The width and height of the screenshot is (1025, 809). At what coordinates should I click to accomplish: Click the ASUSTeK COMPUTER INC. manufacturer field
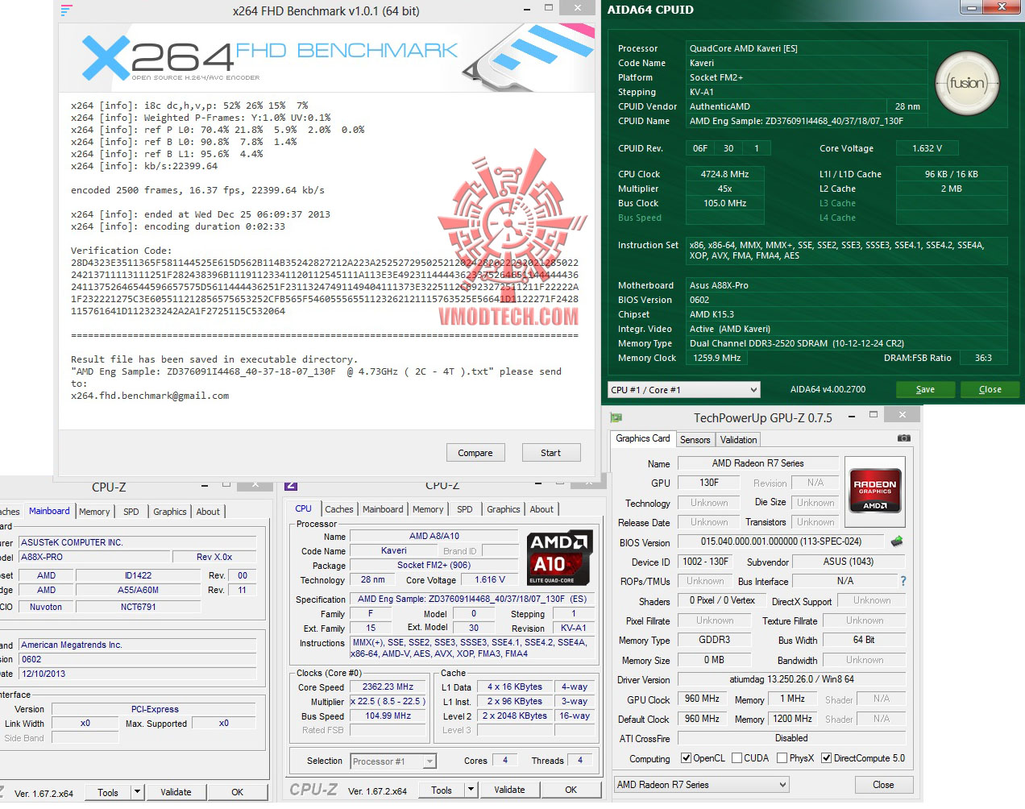[x=138, y=542]
